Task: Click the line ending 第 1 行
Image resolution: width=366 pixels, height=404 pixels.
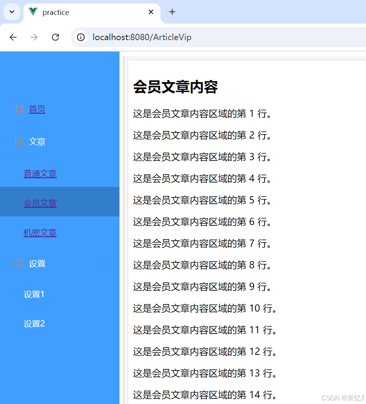Action: pos(202,114)
